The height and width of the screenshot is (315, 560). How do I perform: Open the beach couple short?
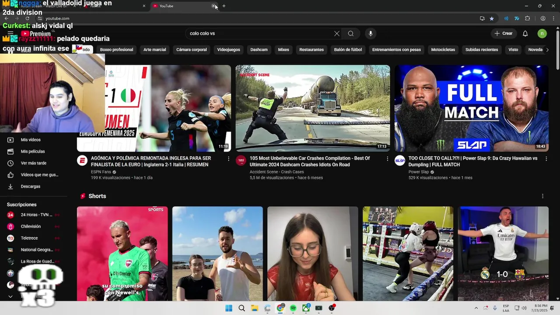tap(217, 254)
